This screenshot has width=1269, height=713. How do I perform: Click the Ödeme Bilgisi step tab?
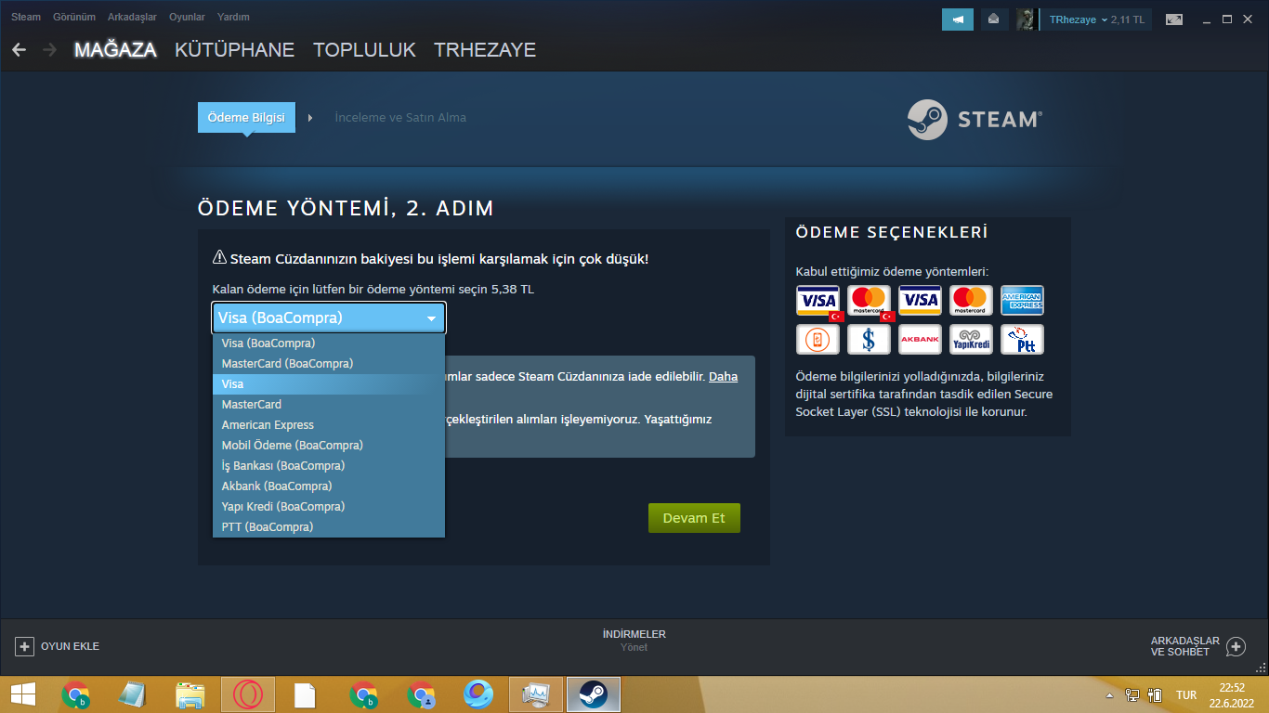pos(246,118)
